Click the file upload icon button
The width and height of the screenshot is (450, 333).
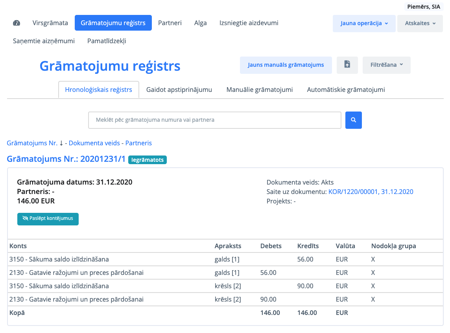click(x=347, y=65)
